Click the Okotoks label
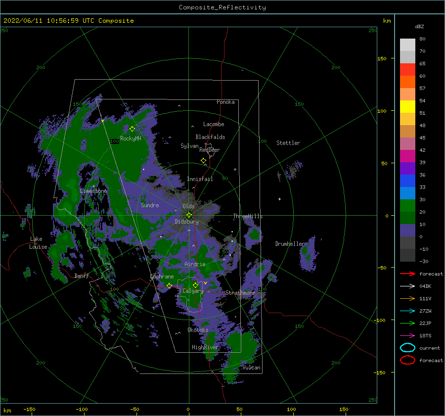The width and height of the screenshot is (445, 416). 198,330
